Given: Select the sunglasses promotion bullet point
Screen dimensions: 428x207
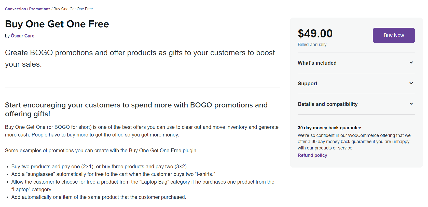Looking at the screenshot, I should pyautogui.click(x=113, y=174).
